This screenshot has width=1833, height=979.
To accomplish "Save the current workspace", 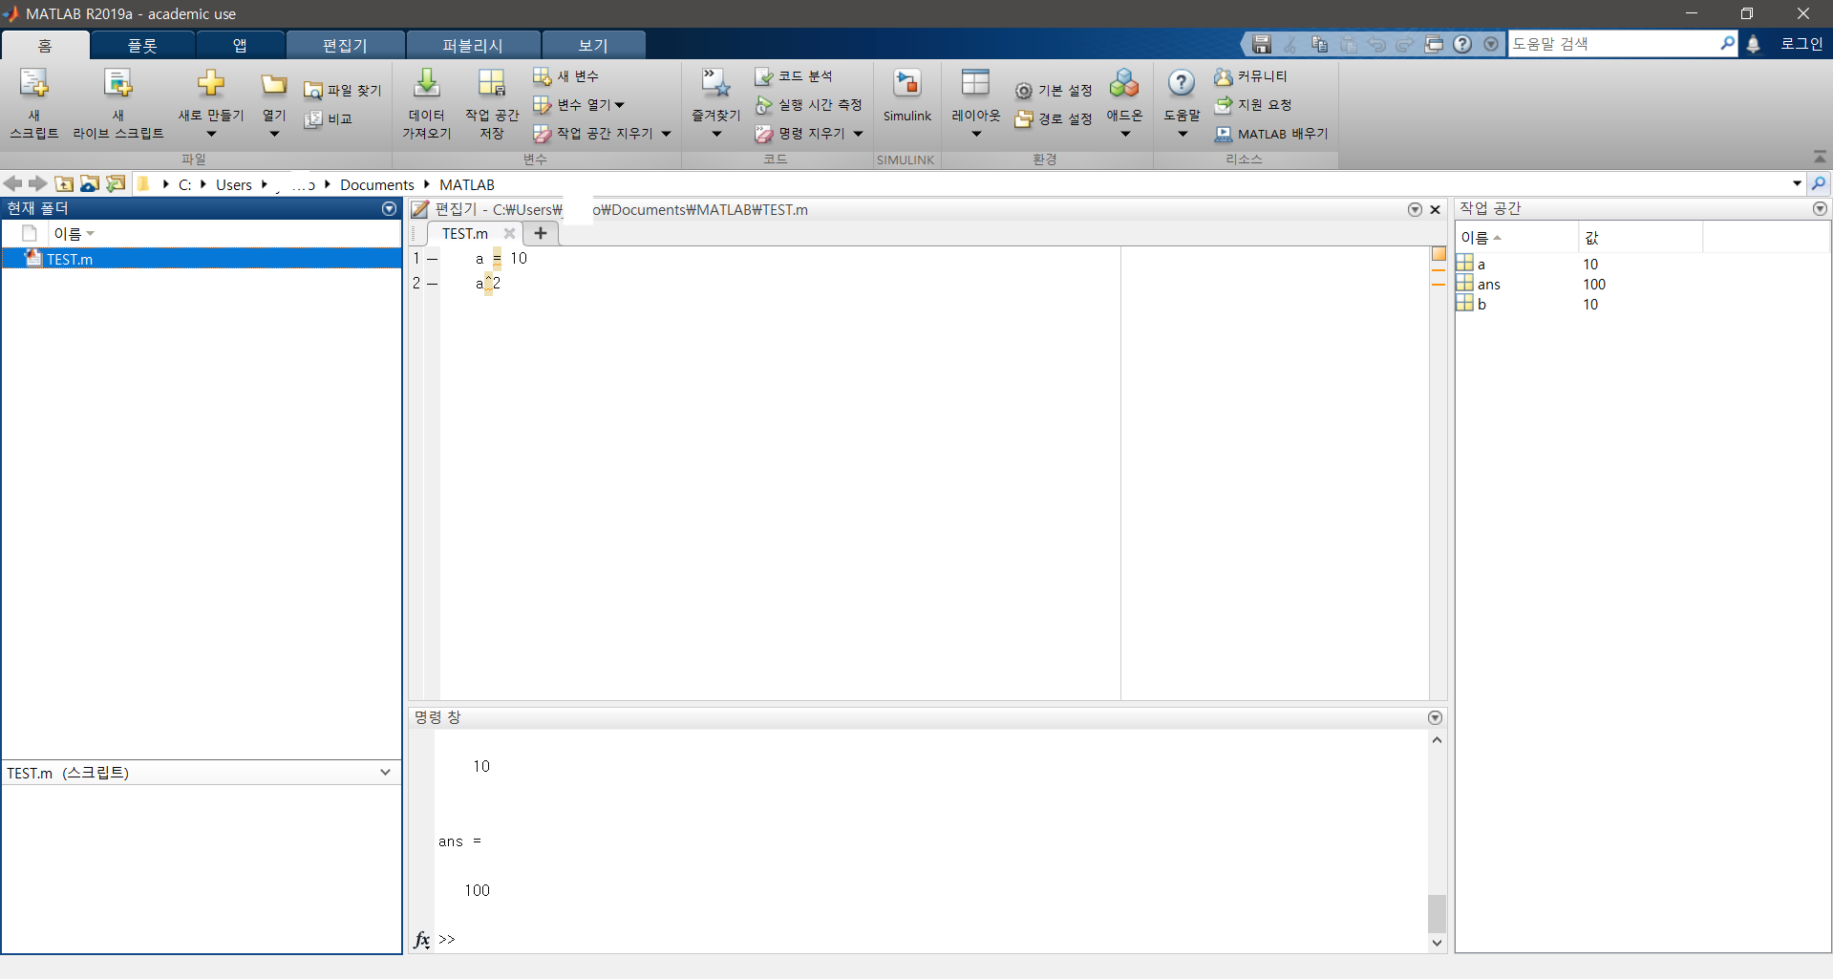I will click(491, 100).
